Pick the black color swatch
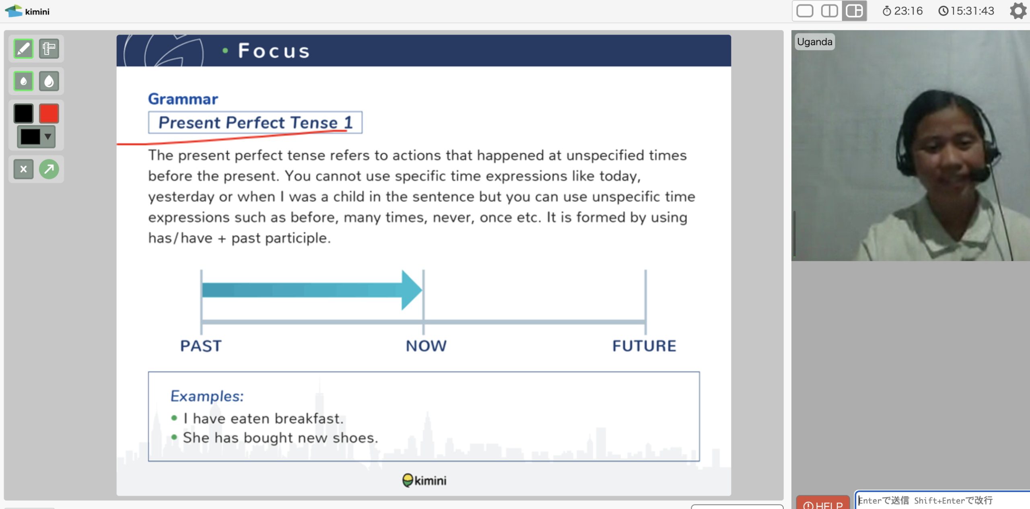The width and height of the screenshot is (1030, 509). (x=23, y=113)
